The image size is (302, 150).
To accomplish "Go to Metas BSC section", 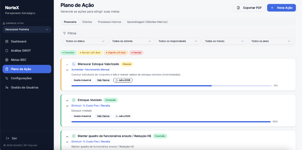I will coord(27,60).
